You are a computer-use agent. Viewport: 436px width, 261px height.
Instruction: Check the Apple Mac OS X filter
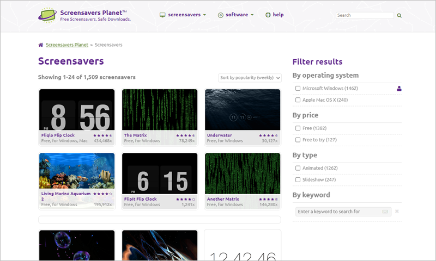click(x=298, y=100)
